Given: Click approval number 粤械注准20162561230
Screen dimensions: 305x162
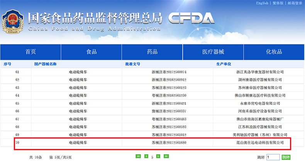Looking at the screenshot, I should pos(169,96).
